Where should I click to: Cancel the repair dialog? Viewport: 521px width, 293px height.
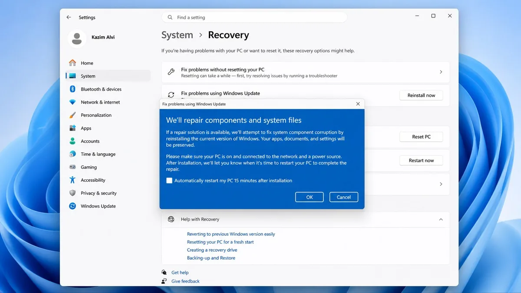(343, 197)
